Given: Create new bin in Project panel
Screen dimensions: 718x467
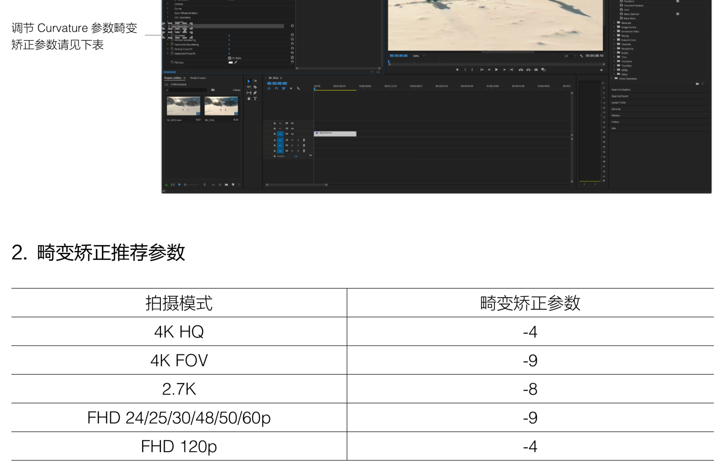Looking at the screenshot, I should tap(226, 185).
